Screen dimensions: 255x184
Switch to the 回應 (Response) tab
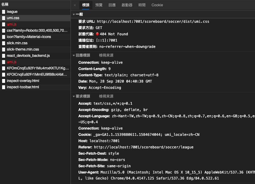112,5
